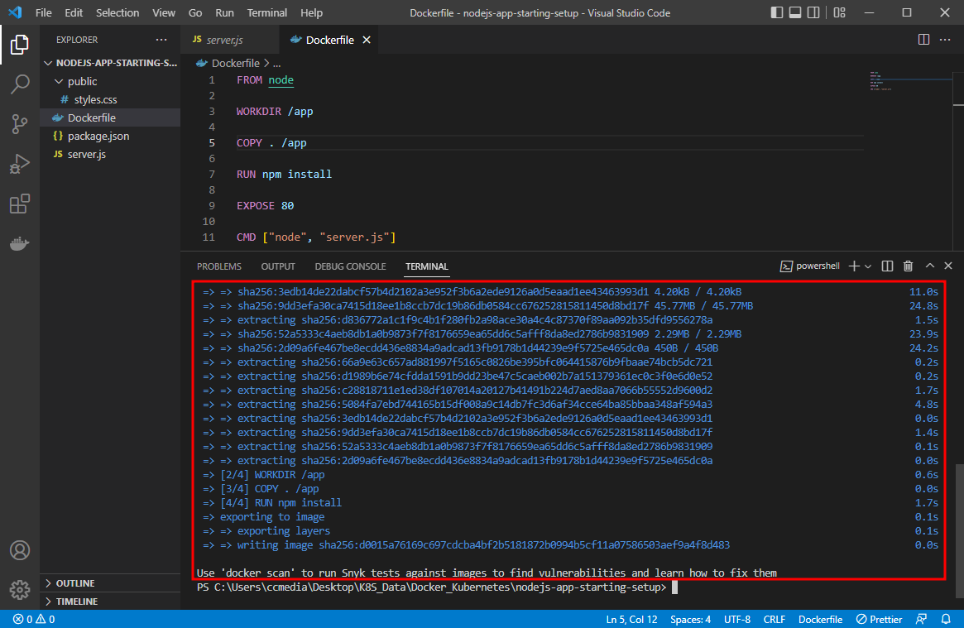Select the powershell terminal label
Viewport: 964px width, 628px height.
(810, 266)
